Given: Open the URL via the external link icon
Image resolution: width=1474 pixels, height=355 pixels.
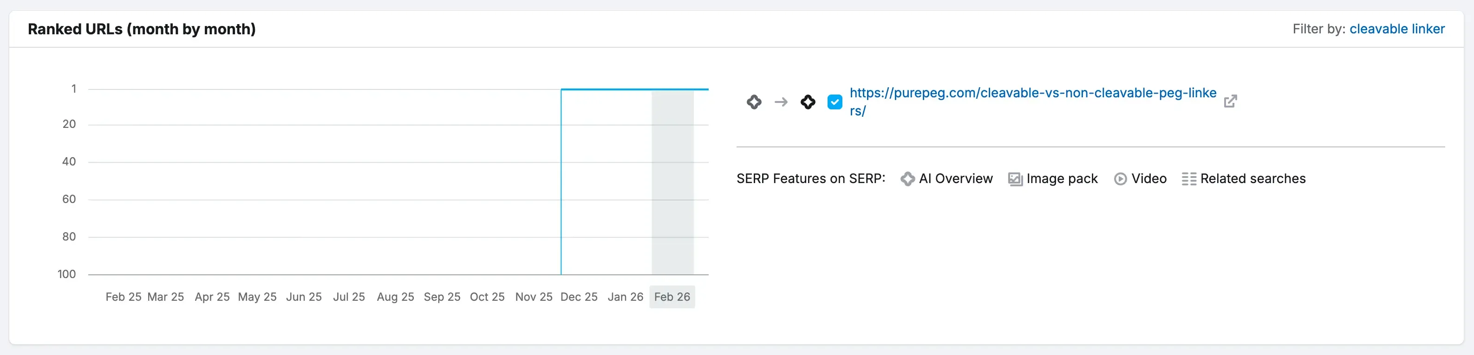Looking at the screenshot, I should [1230, 101].
